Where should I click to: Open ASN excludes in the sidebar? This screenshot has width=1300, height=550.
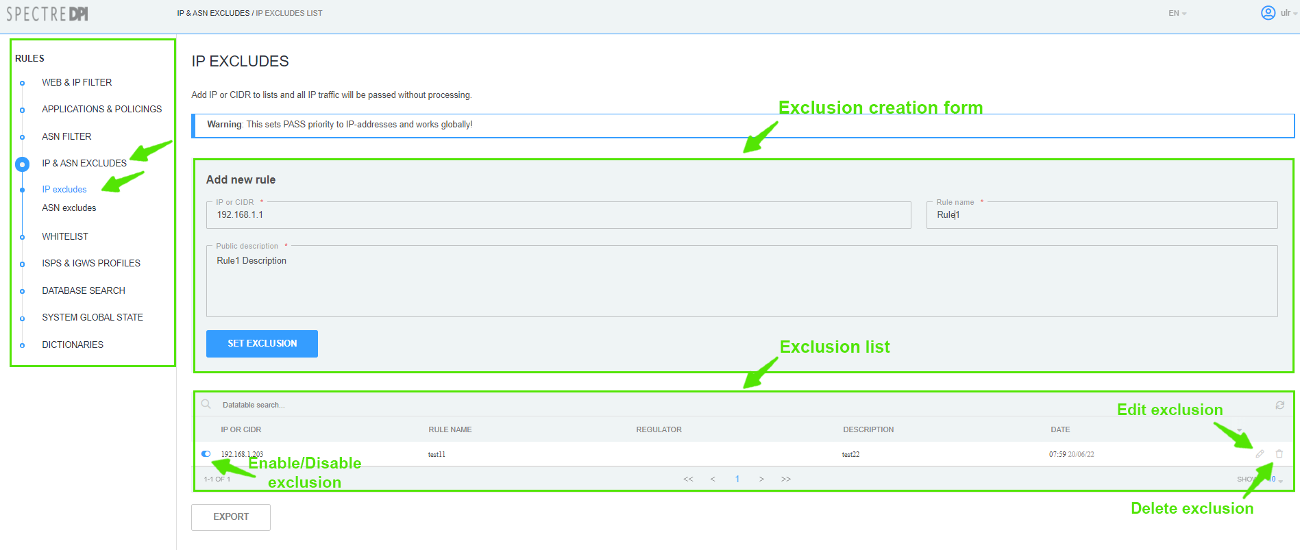(x=69, y=208)
